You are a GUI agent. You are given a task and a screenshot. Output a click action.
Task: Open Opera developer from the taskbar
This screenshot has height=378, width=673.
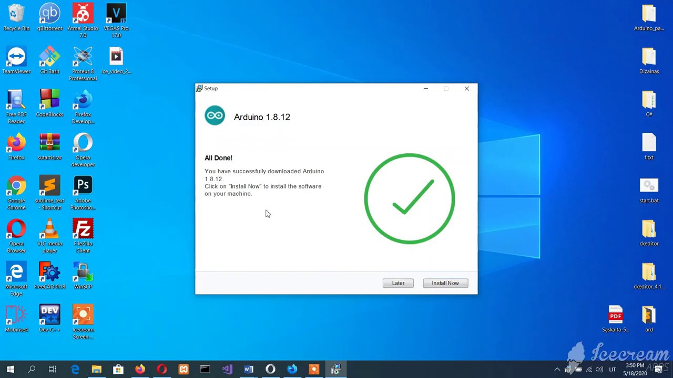pos(270,370)
